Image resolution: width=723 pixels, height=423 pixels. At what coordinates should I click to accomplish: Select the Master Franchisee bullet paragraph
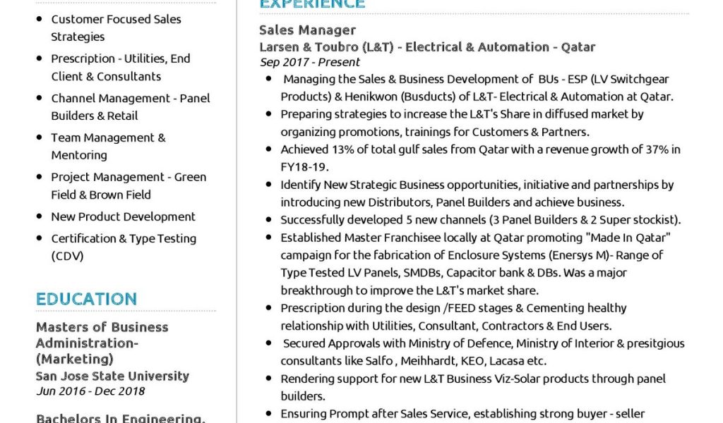[x=473, y=264]
